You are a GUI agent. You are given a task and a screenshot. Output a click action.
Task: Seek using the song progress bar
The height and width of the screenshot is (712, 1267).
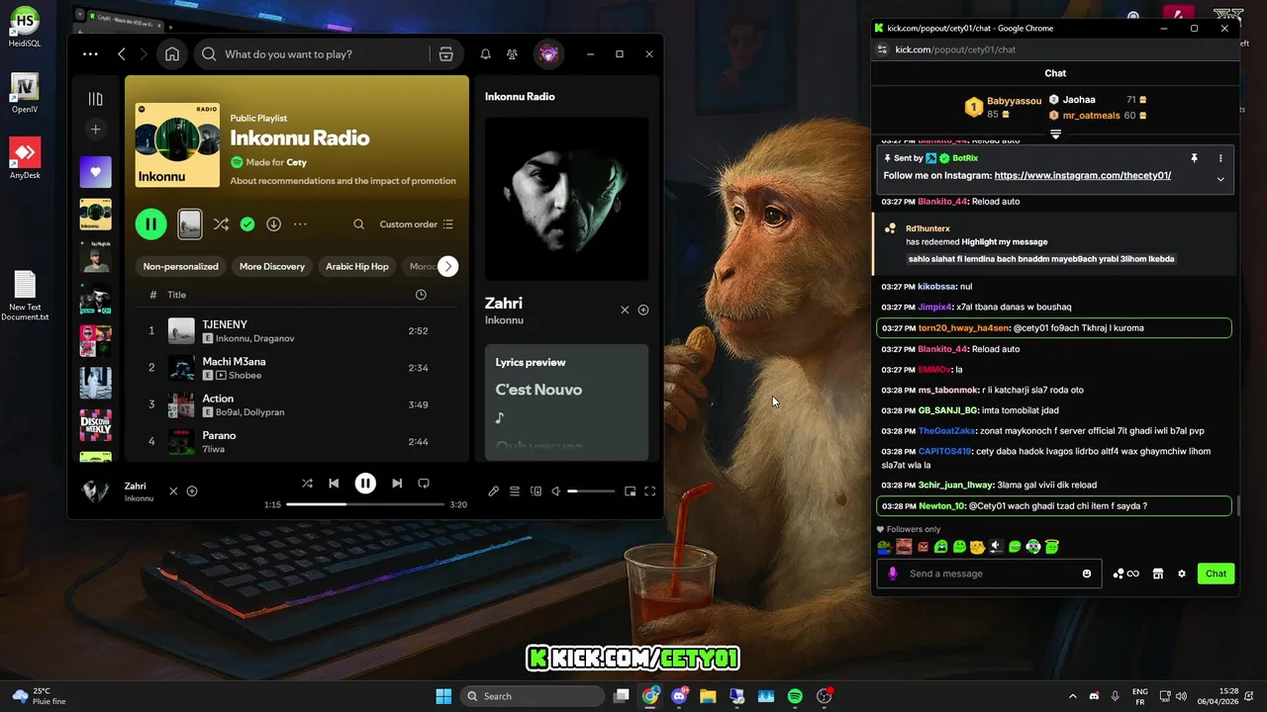pyautogui.click(x=365, y=504)
